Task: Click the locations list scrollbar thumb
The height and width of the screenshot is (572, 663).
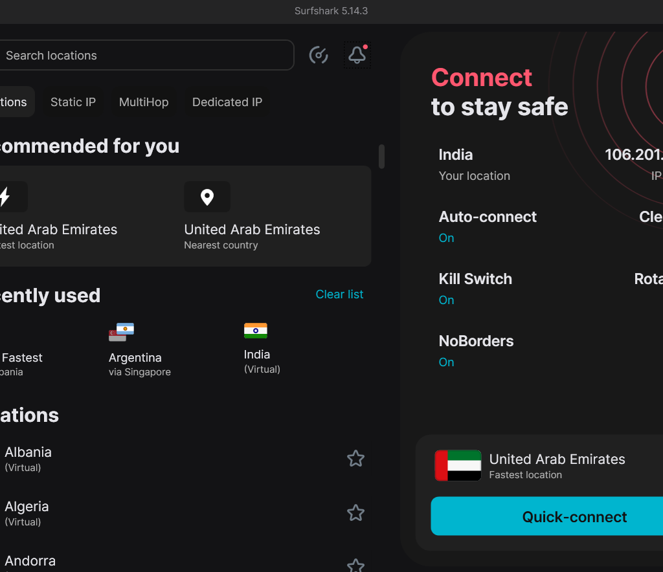Action: tap(381, 157)
